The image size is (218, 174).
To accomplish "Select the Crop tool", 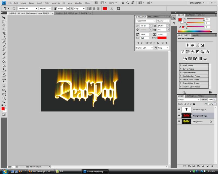I will (x=4, y=33).
